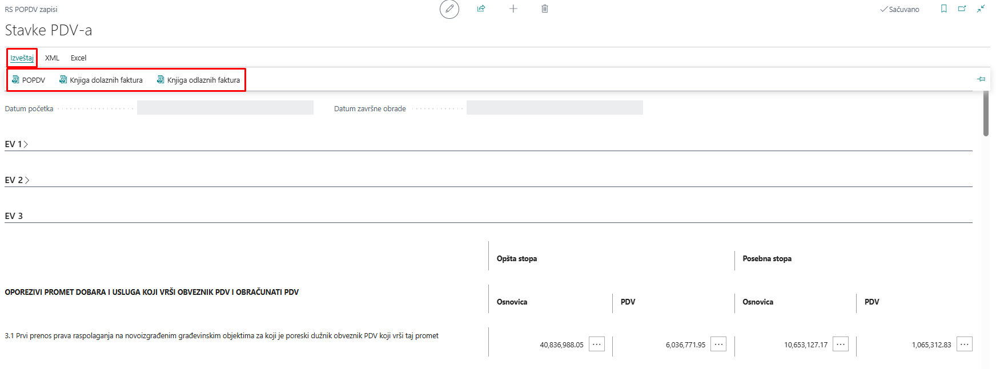Click the Datum početka field
Viewport: 996px width, 369px height.
tap(225, 108)
